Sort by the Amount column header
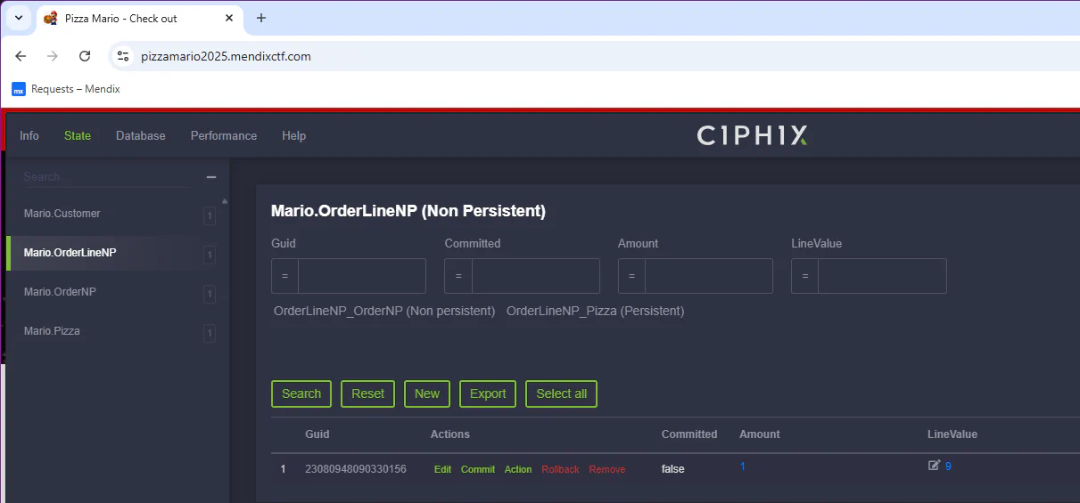1080x503 pixels. tap(760, 434)
